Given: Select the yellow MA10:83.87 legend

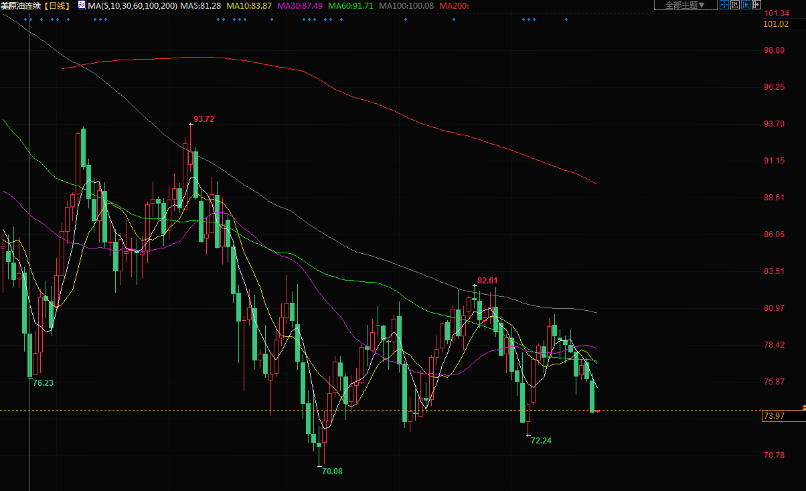Looking at the screenshot, I should point(249,5).
